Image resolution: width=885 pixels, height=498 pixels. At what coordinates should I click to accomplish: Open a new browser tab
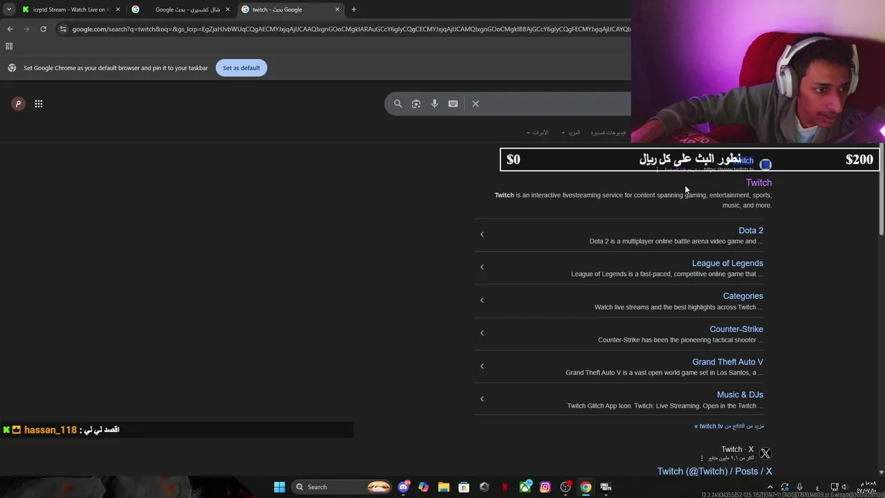pos(354,10)
